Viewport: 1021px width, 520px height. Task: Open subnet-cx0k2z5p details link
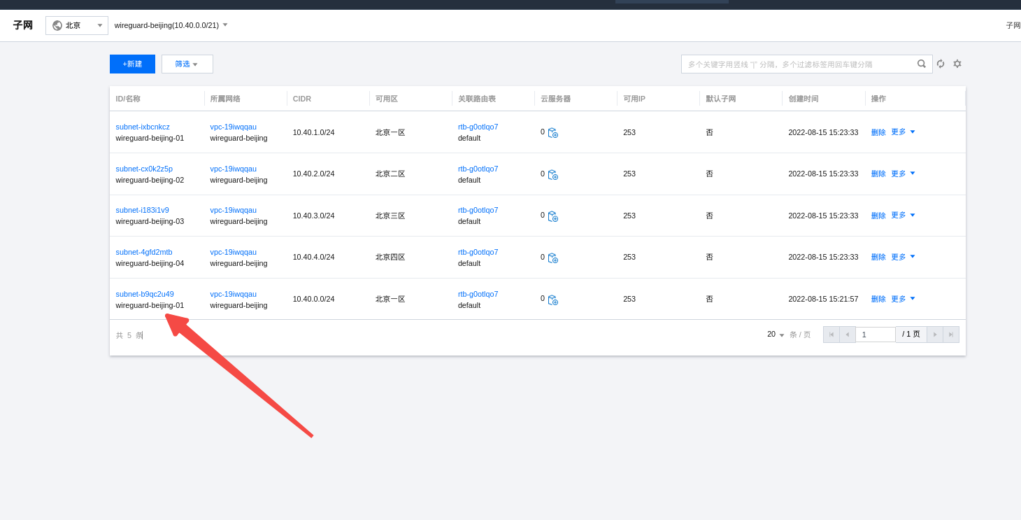(144, 169)
